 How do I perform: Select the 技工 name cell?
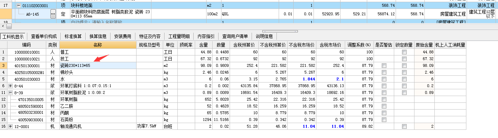tap(98, 59)
